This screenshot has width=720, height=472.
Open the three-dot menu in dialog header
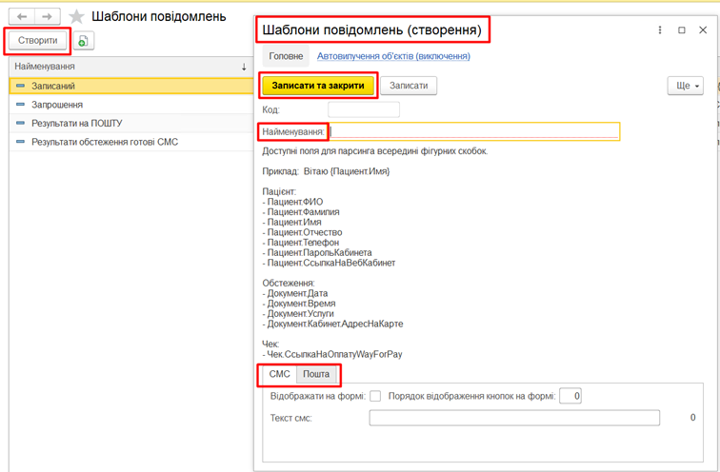coord(660,30)
